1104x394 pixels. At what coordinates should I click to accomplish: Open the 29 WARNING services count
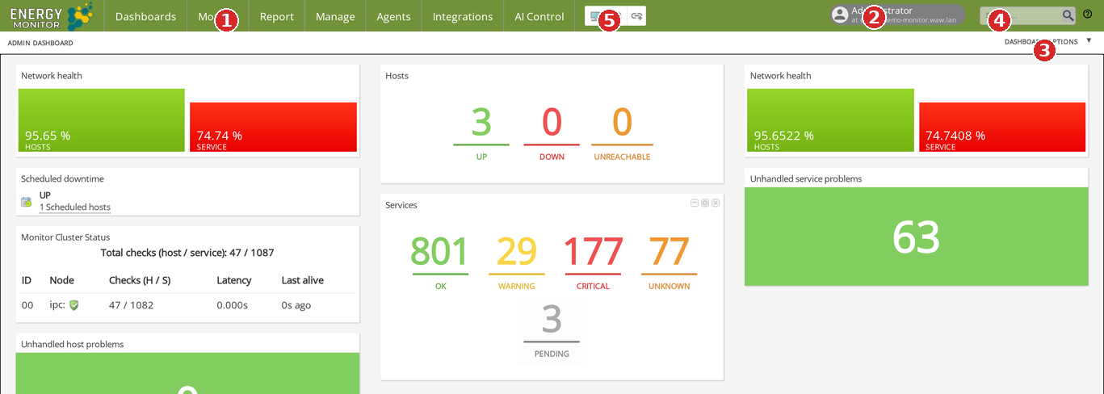[516, 252]
